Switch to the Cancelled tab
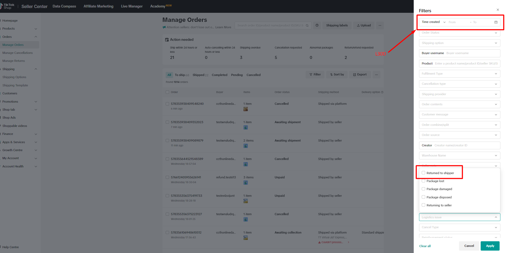The width and height of the screenshot is (506, 253). click(x=253, y=75)
